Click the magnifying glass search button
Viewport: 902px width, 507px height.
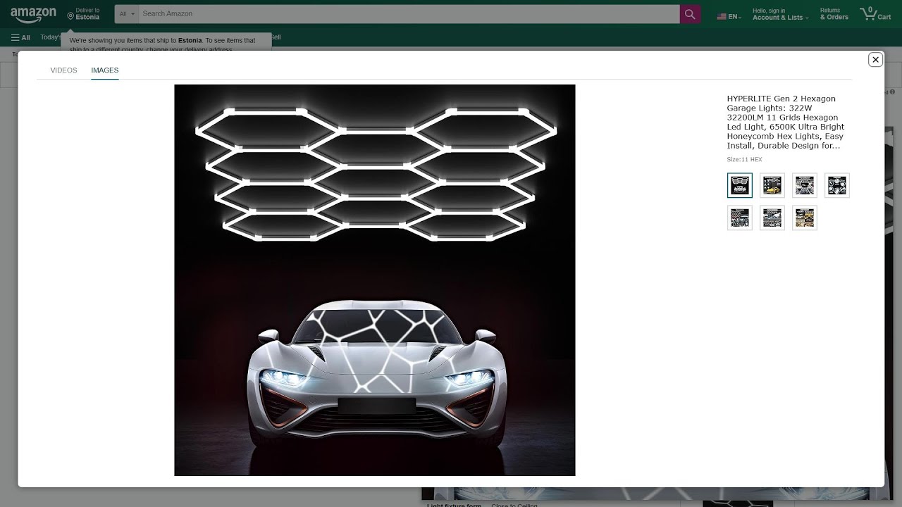pos(690,14)
